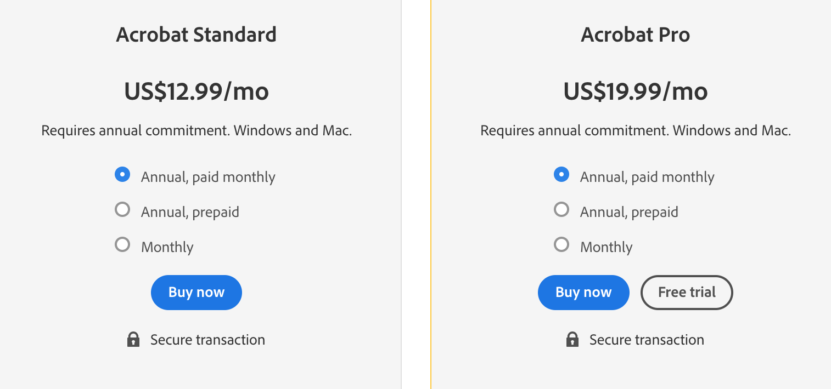Click the Acrobat Pro heading
Viewport: 831px width, 389px height.
(x=635, y=35)
